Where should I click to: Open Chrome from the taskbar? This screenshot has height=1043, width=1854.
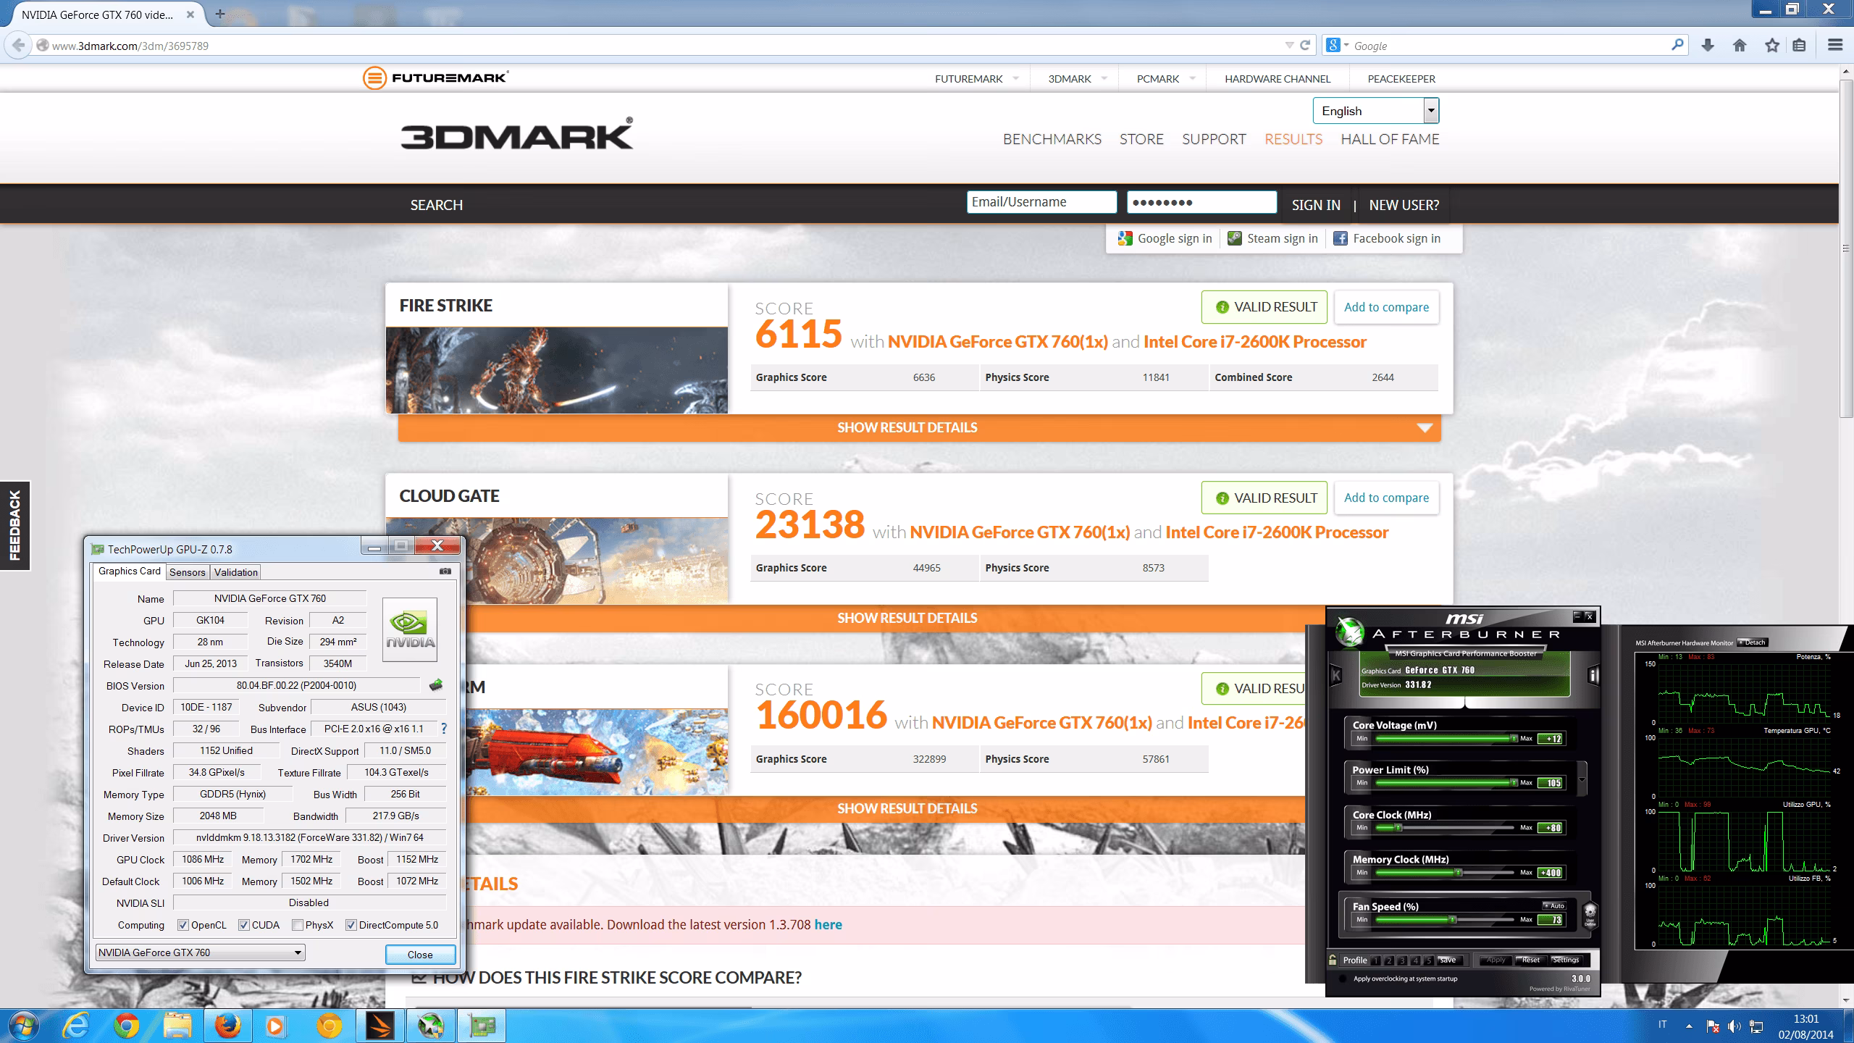[126, 1026]
